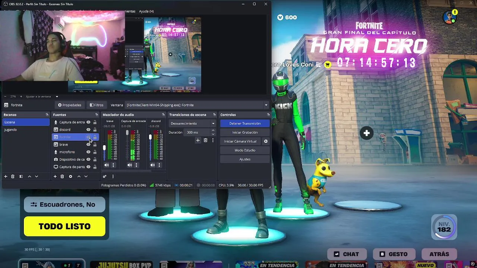Add a new scene with plus icon
The image size is (477, 268).
tap(6, 176)
